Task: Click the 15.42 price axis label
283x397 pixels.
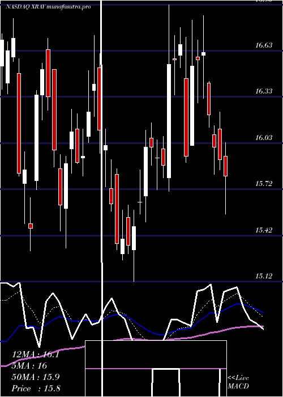Action: [264, 230]
